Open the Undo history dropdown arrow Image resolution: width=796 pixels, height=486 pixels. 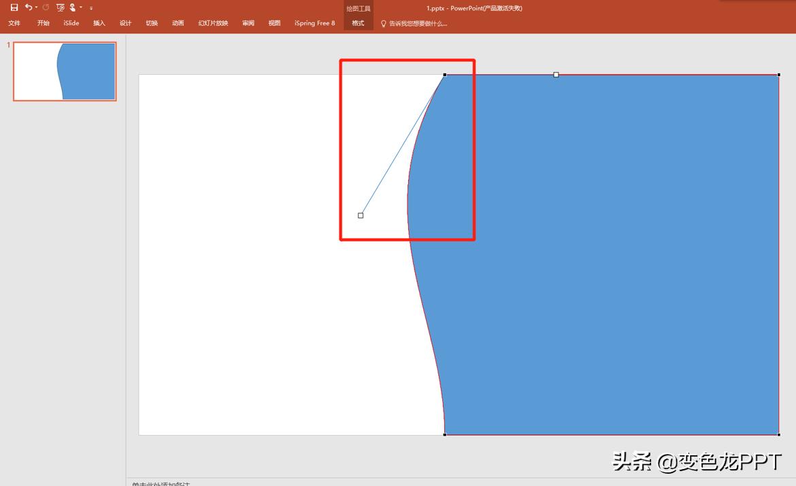coord(36,7)
